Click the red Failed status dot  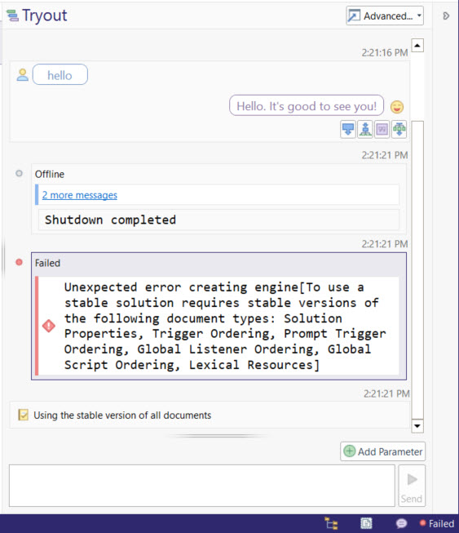click(x=19, y=262)
